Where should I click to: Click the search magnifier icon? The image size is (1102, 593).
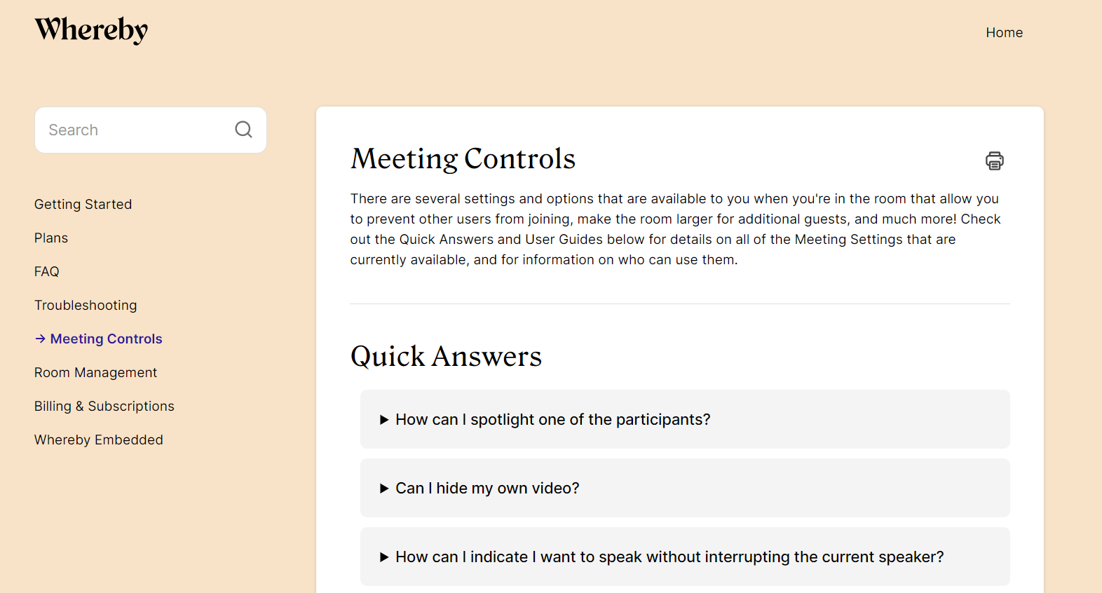tap(243, 130)
